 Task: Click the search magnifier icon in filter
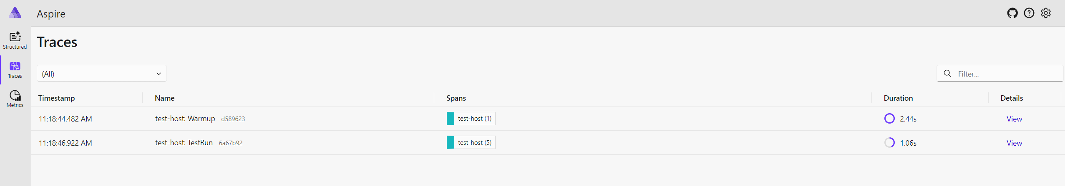click(x=947, y=74)
